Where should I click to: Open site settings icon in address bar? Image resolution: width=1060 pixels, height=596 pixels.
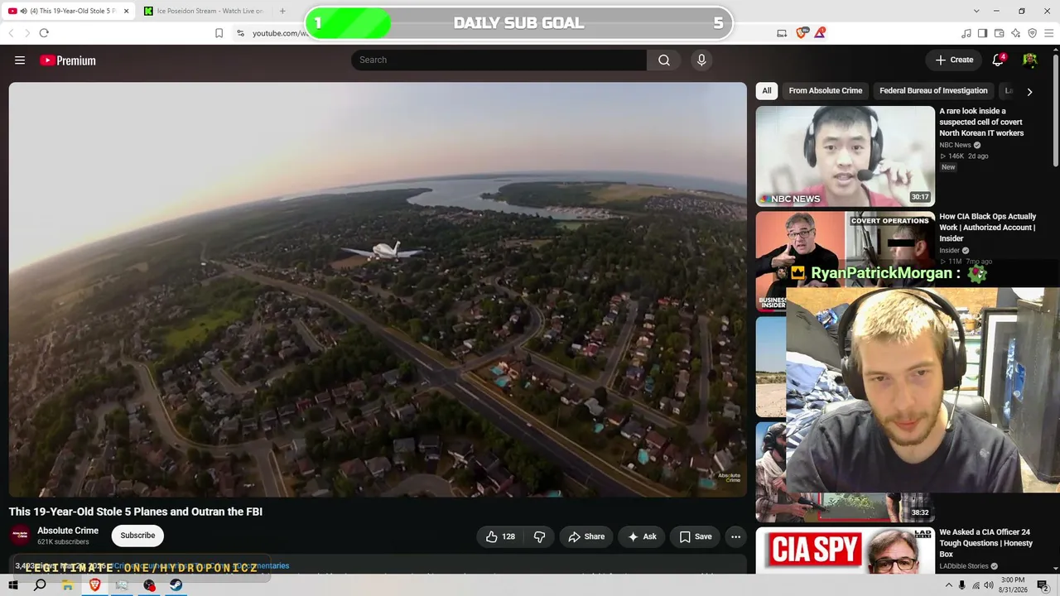coord(240,33)
